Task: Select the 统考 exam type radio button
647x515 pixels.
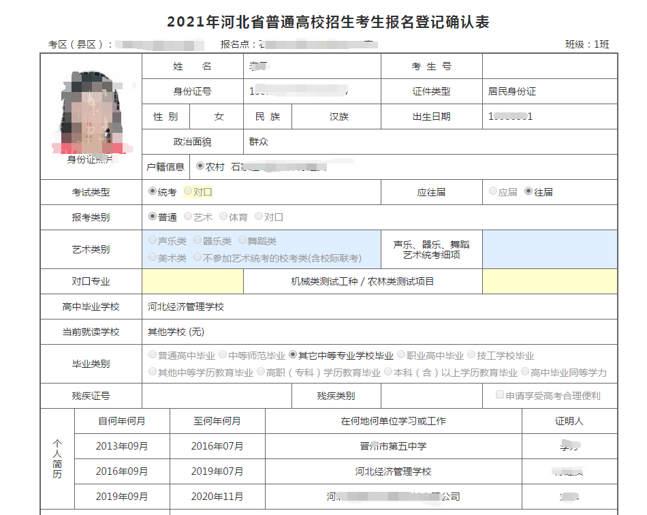Action: point(153,191)
